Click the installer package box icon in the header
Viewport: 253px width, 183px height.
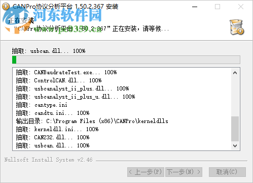237,27
